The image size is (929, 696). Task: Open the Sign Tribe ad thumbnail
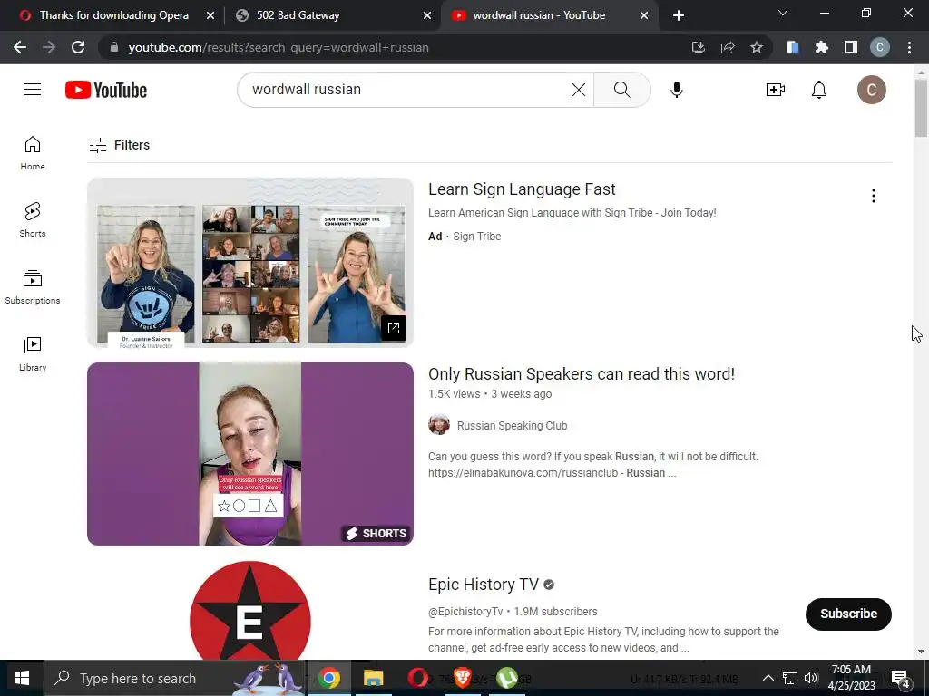click(250, 262)
